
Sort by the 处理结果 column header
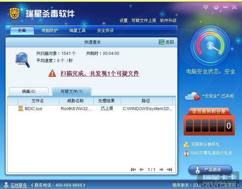pyautogui.click(x=107, y=101)
